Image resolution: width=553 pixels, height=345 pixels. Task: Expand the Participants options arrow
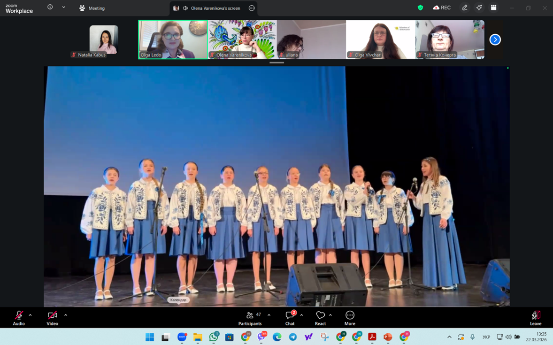[269, 315]
